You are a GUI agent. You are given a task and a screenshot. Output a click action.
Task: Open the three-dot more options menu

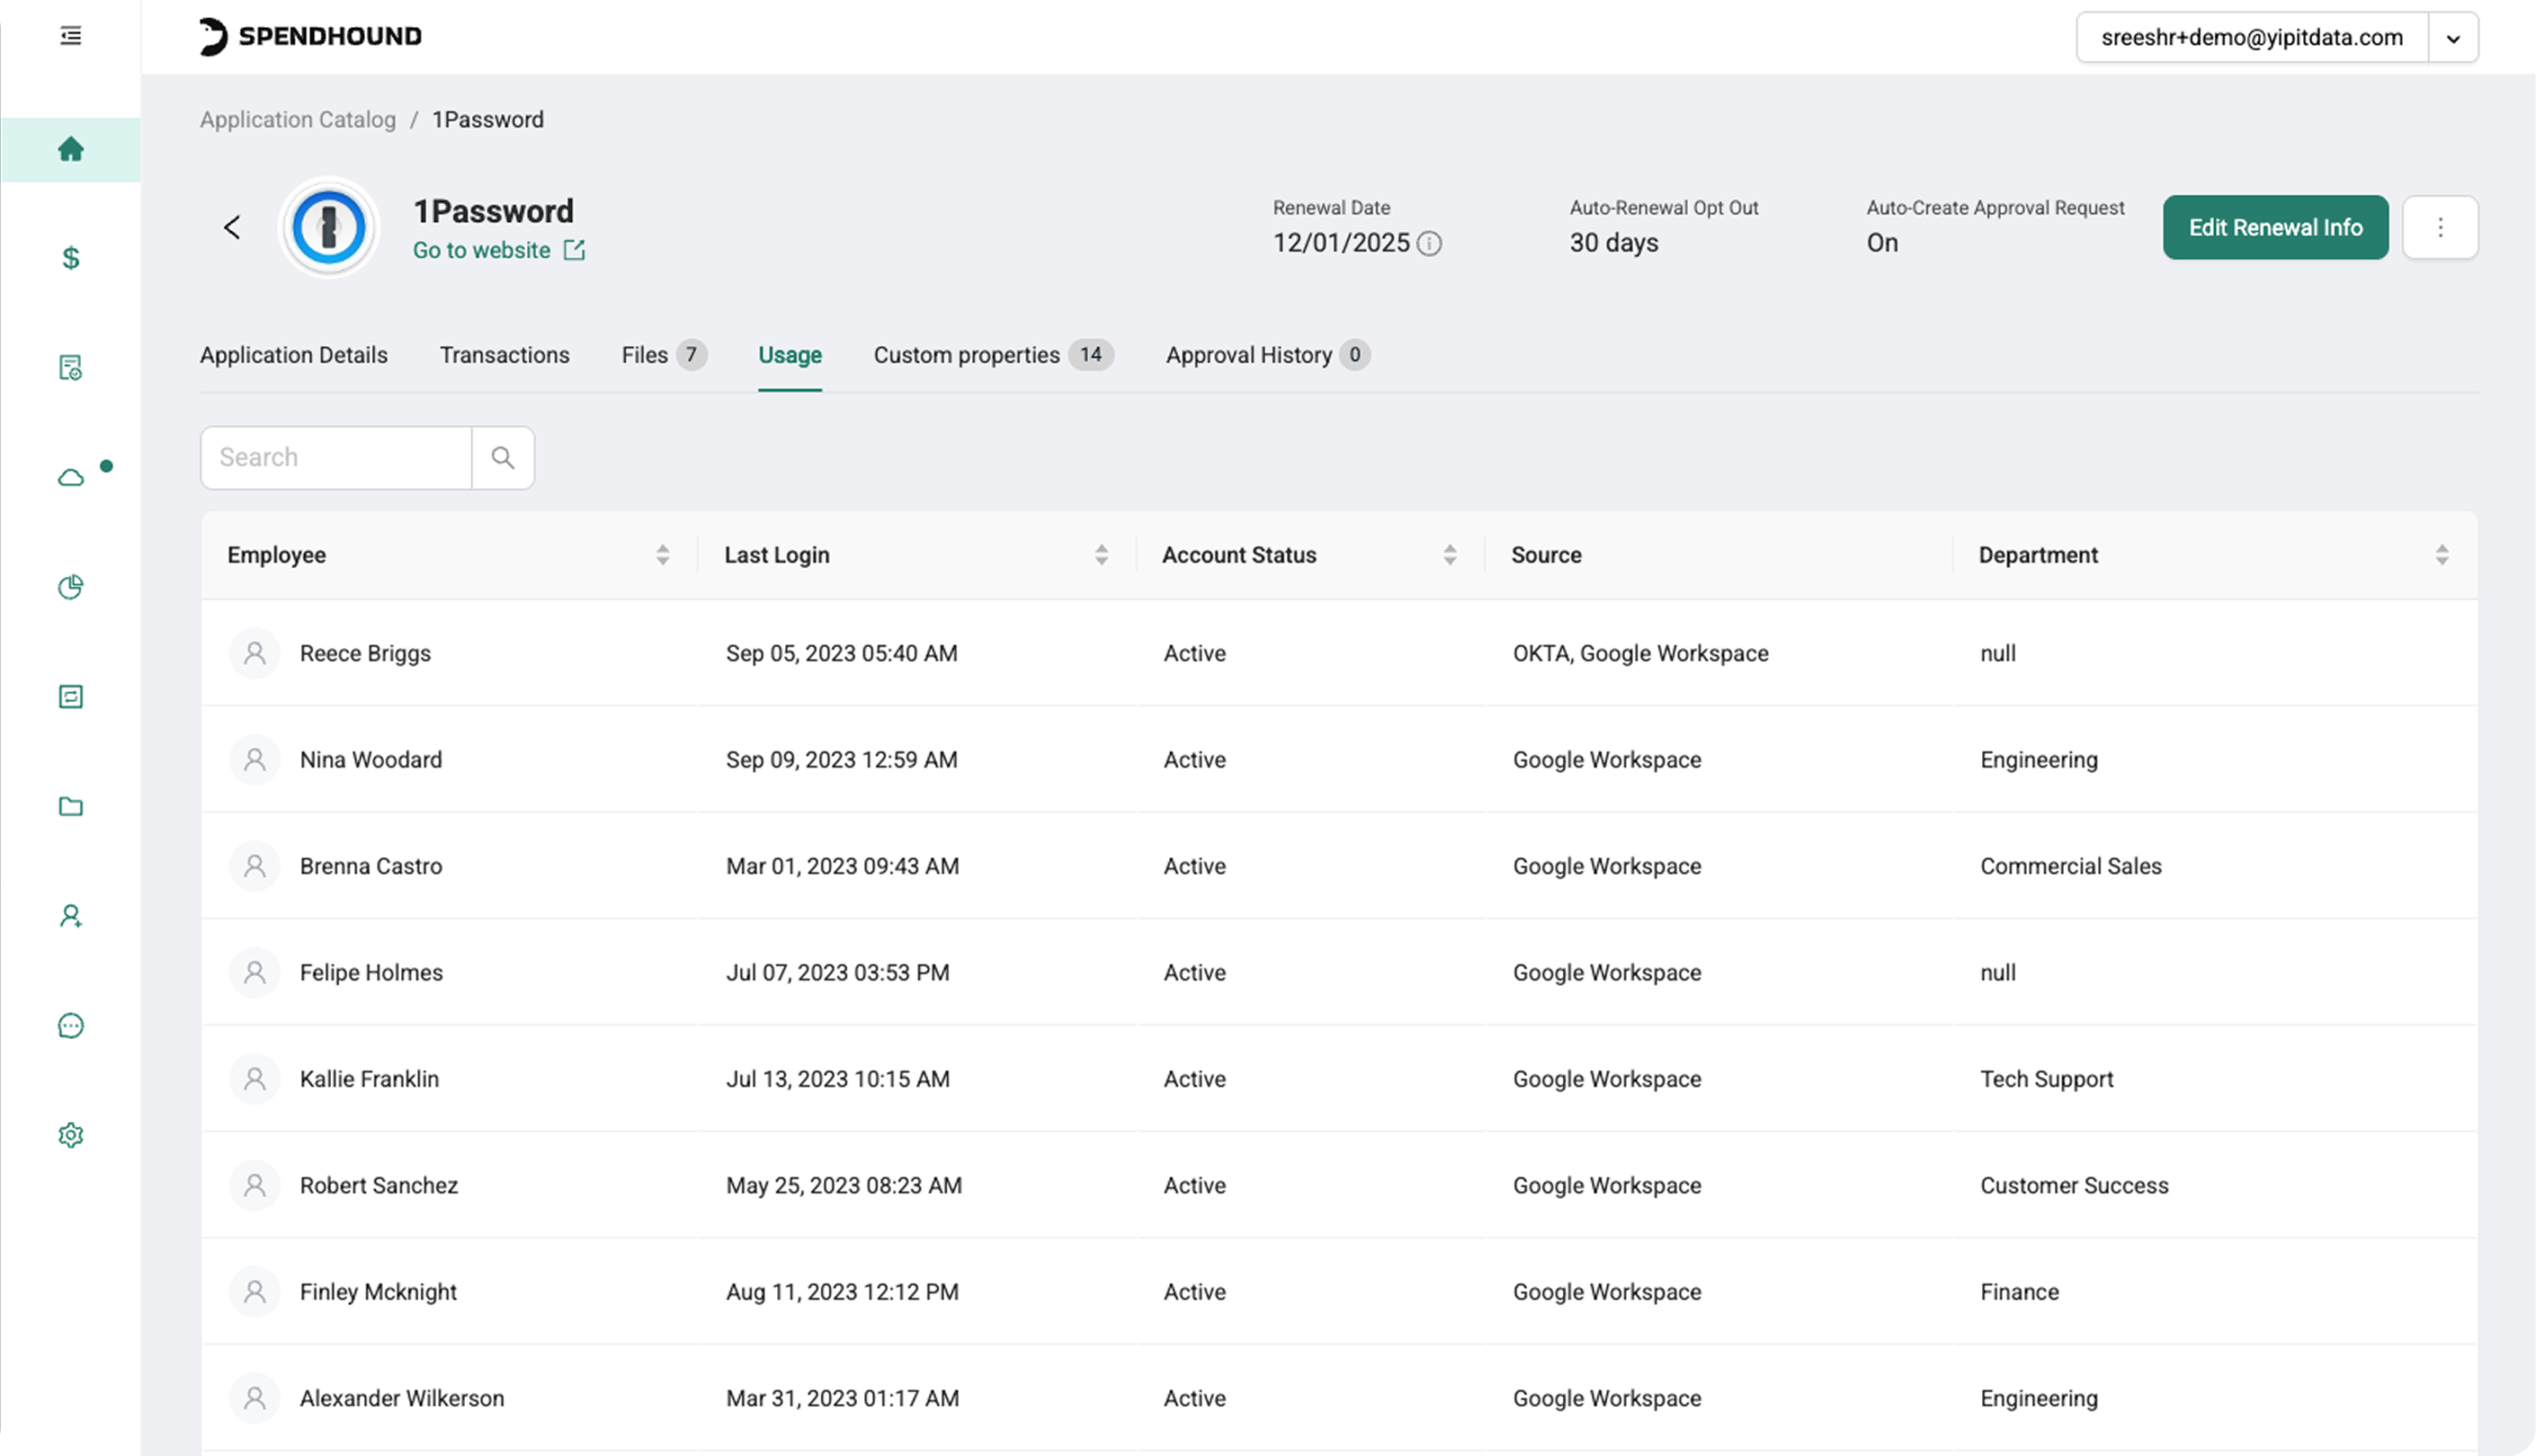click(x=2440, y=228)
